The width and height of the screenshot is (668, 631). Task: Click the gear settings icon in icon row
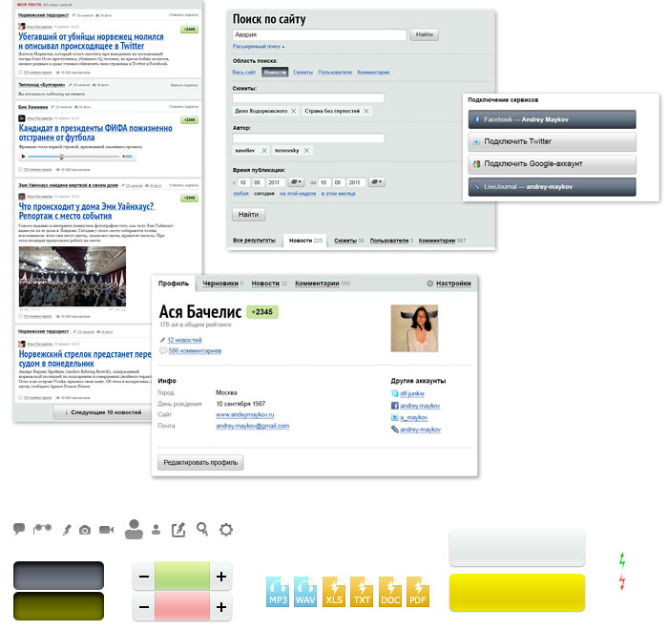click(x=226, y=529)
